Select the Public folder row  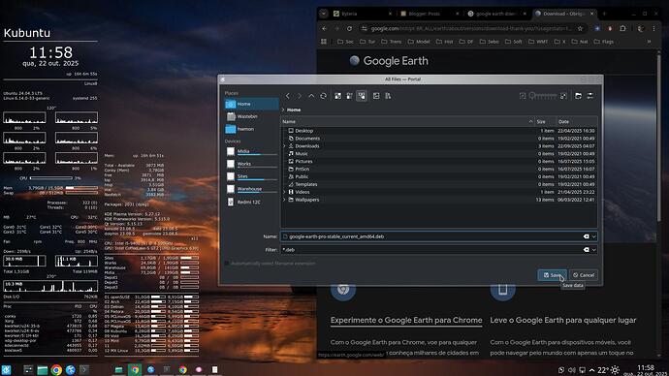coord(438,177)
